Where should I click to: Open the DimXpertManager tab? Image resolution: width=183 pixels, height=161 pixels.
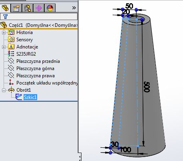(39, 8)
